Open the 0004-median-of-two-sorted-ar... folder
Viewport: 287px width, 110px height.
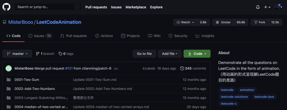[41, 107]
